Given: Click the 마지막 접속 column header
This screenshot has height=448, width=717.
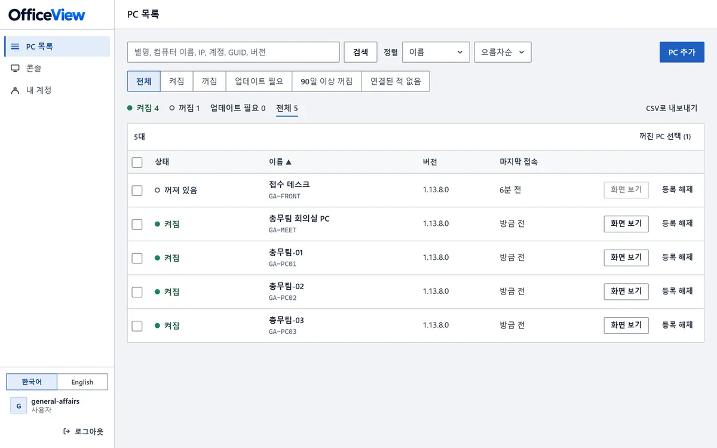Looking at the screenshot, I should tap(519, 162).
